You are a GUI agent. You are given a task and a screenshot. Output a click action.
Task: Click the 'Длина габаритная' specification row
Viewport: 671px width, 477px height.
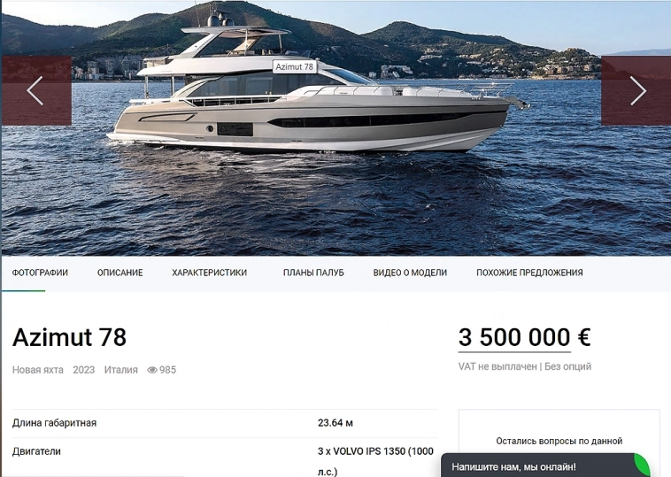point(225,423)
